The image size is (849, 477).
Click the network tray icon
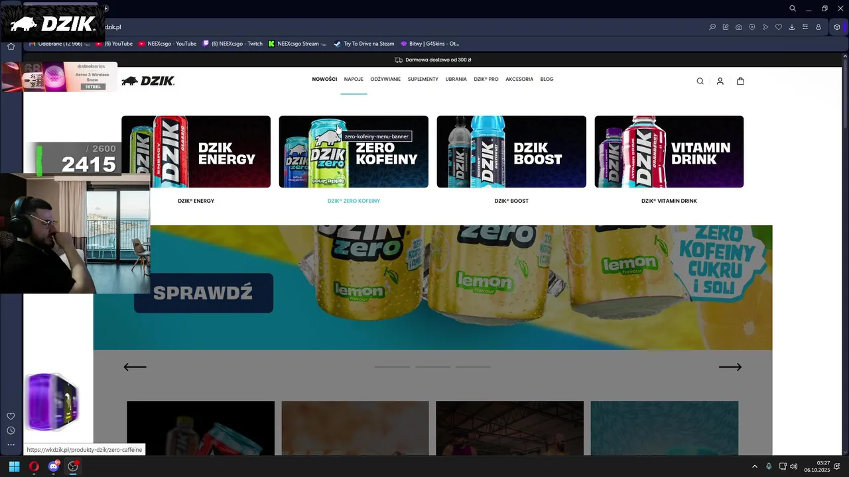(x=782, y=466)
